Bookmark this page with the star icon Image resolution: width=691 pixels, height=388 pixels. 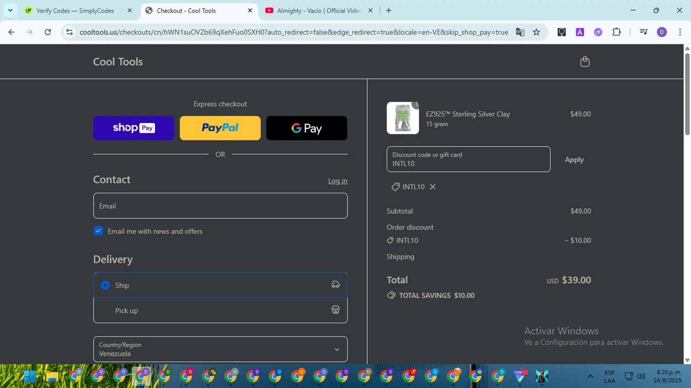click(537, 32)
